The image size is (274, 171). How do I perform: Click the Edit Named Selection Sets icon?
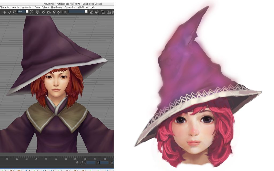pos(66,12)
